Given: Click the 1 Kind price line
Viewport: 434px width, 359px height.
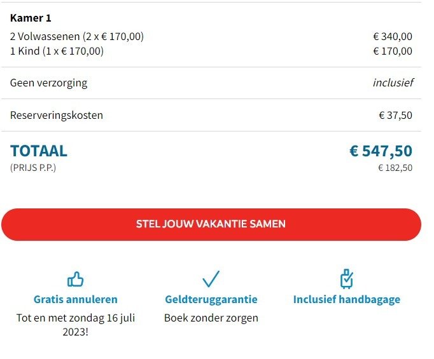Looking at the screenshot, I should click(57, 51).
